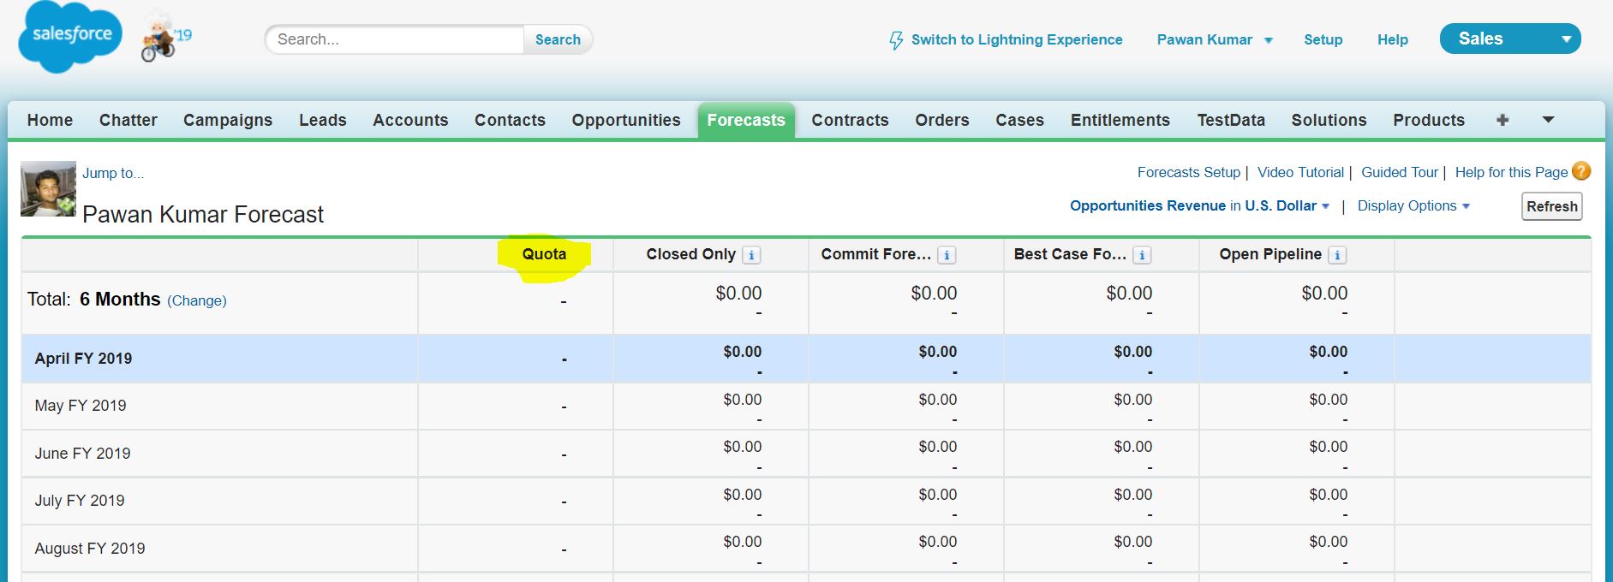Screen dimensions: 1613x582
Task: Click the Forecasts Setup link
Action: point(1188,172)
